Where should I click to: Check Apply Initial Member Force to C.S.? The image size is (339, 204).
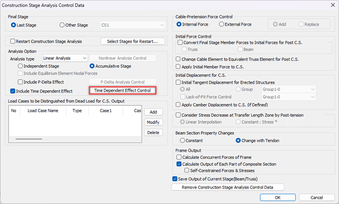178,67
